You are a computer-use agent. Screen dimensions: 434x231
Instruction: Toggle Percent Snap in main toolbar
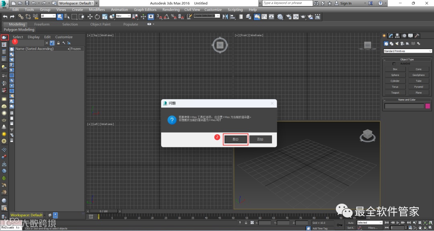pyautogui.click(x=174, y=17)
